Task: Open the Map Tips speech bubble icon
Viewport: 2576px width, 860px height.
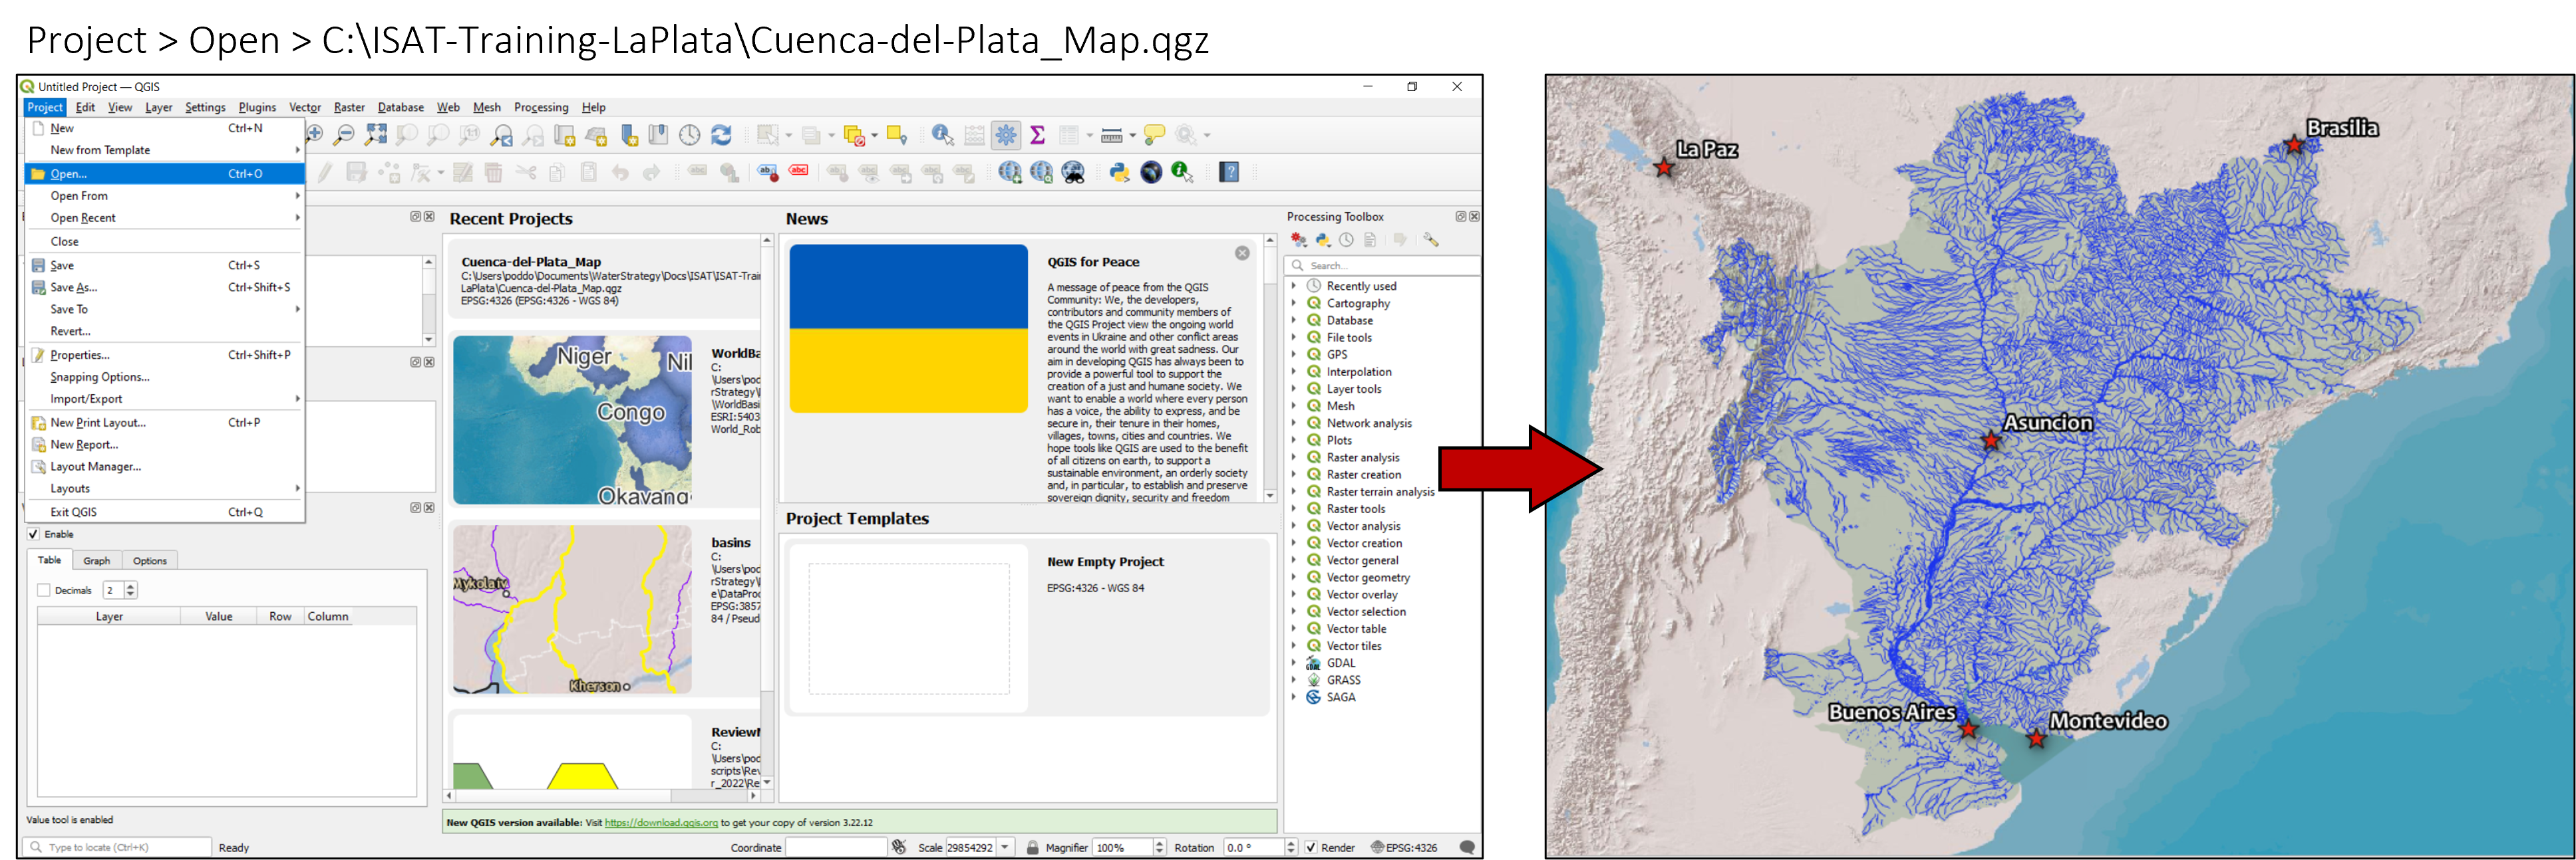Action: tap(1154, 135)
